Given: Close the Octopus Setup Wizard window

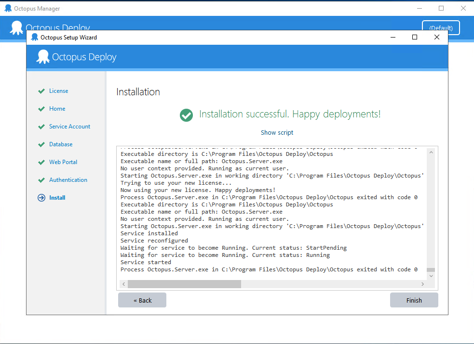Looking at the screenshot, I should pyautogui.click(x=436, y=37).
